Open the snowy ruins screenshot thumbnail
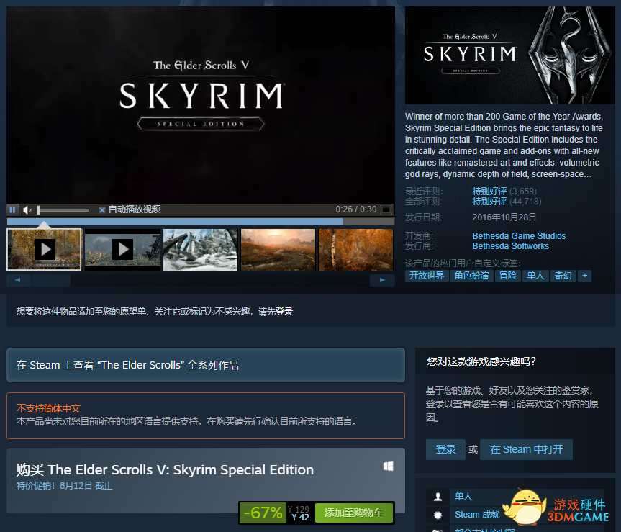The width and height of the screenshot is (621, 532). tap(200, 250)
